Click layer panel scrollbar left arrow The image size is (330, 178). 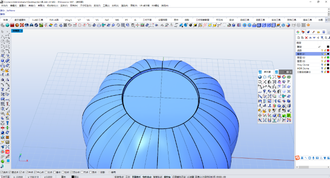(297, 167)
